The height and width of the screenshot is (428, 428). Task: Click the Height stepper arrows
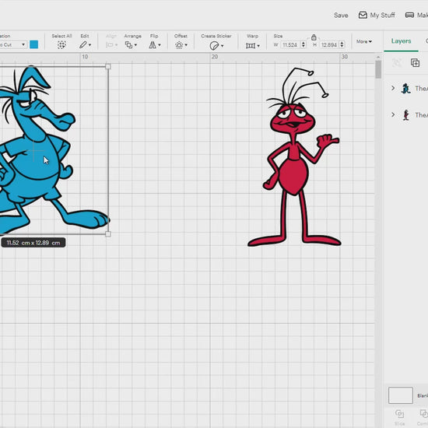(x=342, y=45)
